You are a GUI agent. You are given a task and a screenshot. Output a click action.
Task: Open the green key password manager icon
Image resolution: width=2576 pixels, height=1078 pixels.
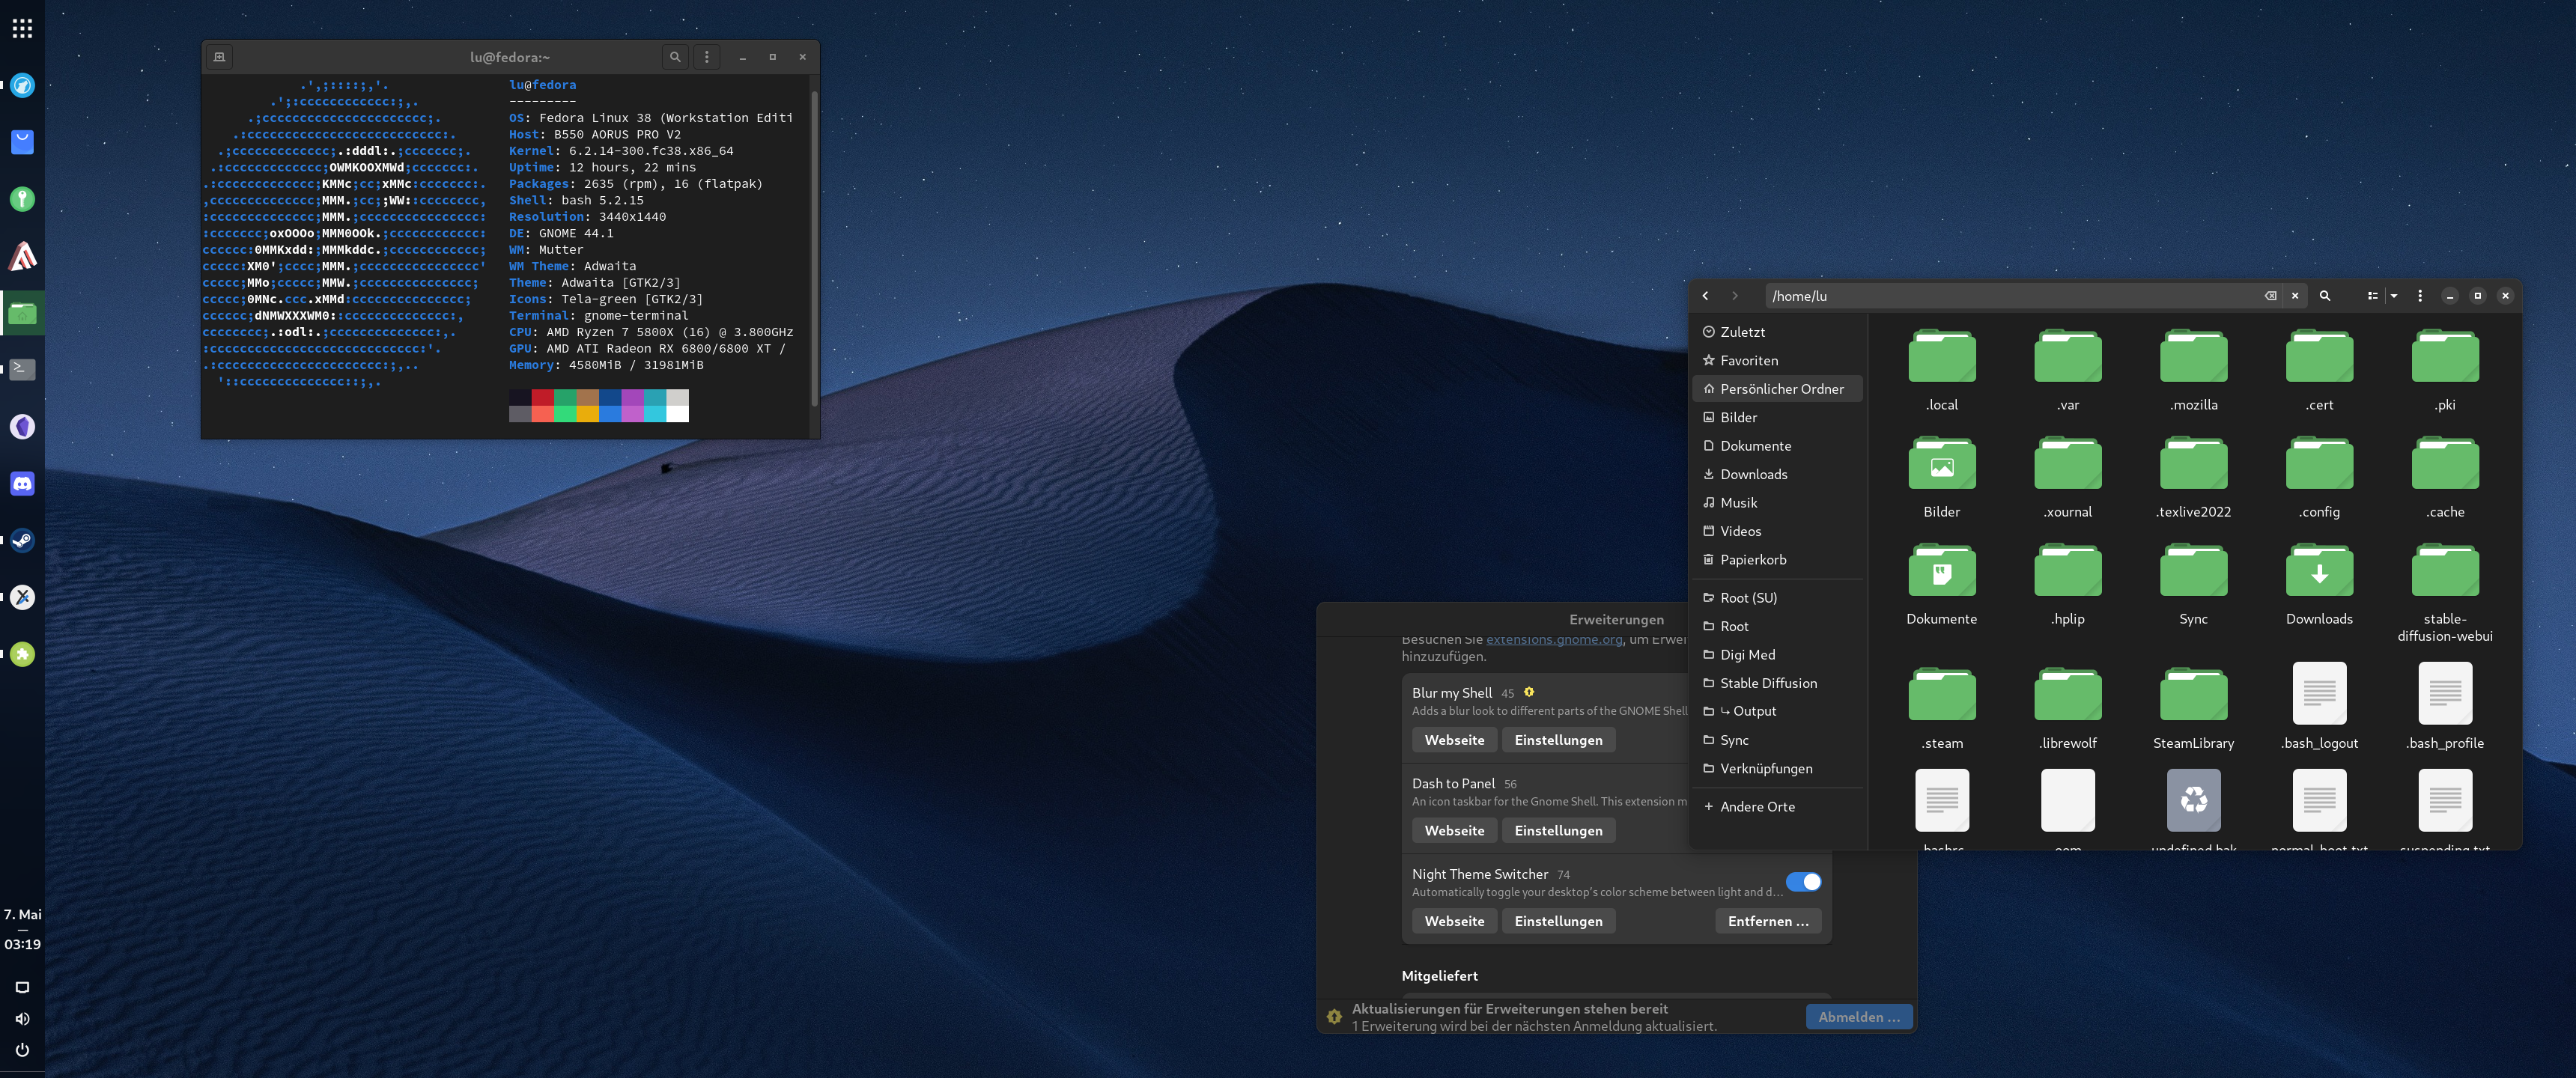[22, 199]
